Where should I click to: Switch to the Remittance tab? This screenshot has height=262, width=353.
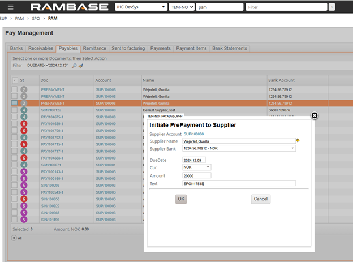(94, 49)
